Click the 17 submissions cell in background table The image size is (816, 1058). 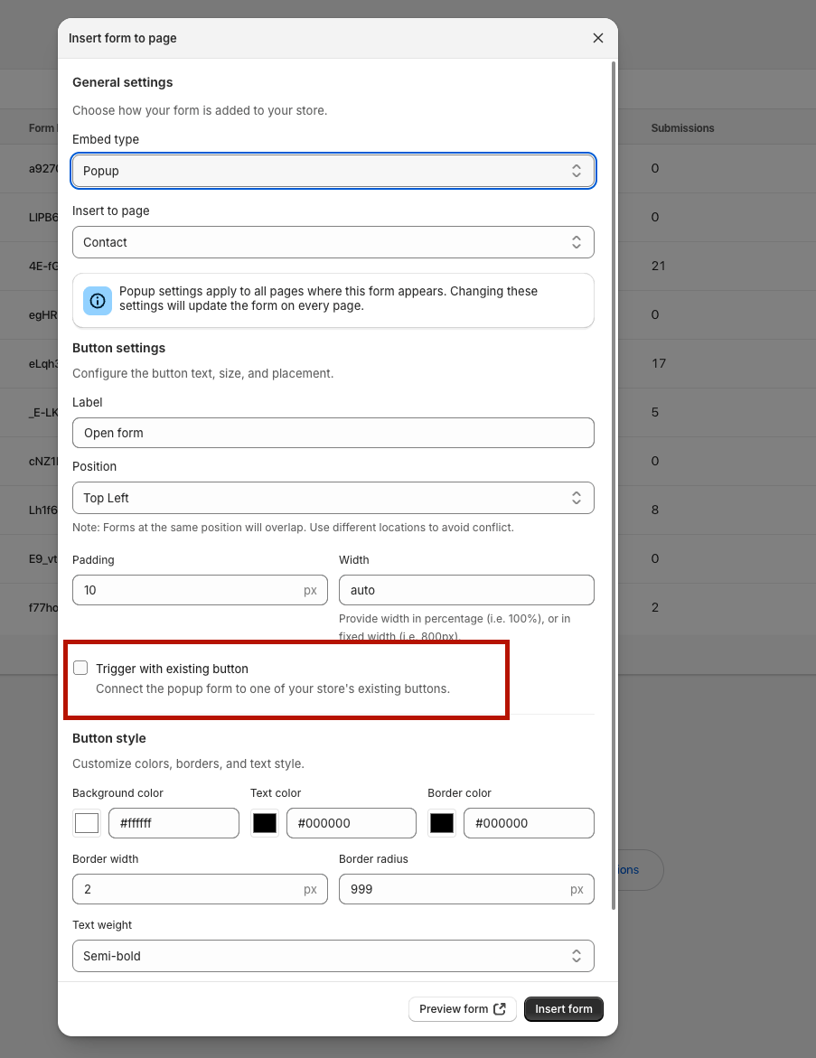pos(659,364)
